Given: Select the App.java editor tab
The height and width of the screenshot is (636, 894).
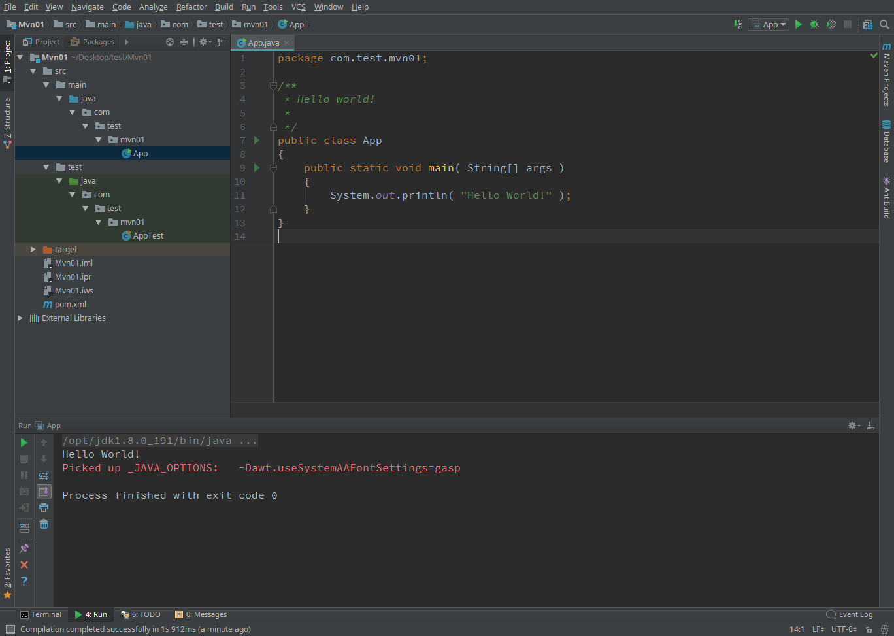Looking at the screenshot, I should point(263,42).
